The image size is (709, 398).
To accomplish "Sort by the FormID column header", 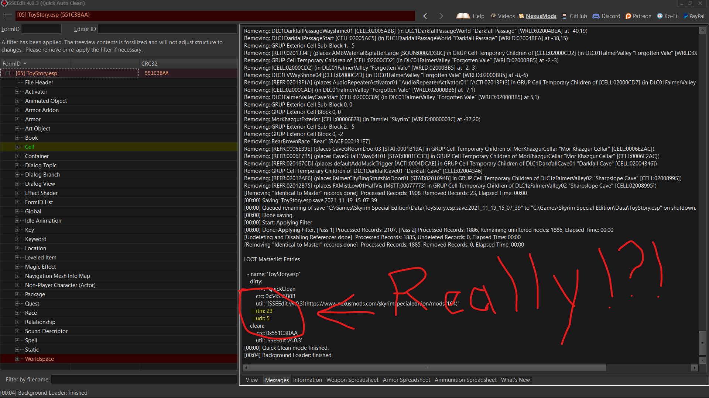I will coord(35,63).
